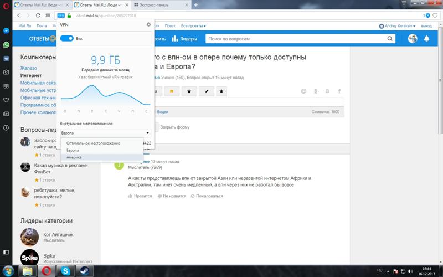The height and width of the screenshot is (277, 443).
Task: Open Лидеры section in header
Action: [x=184, y=39]
